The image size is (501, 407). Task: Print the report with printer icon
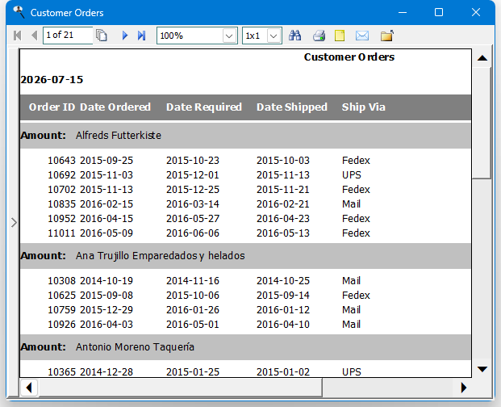coord(319,36)
